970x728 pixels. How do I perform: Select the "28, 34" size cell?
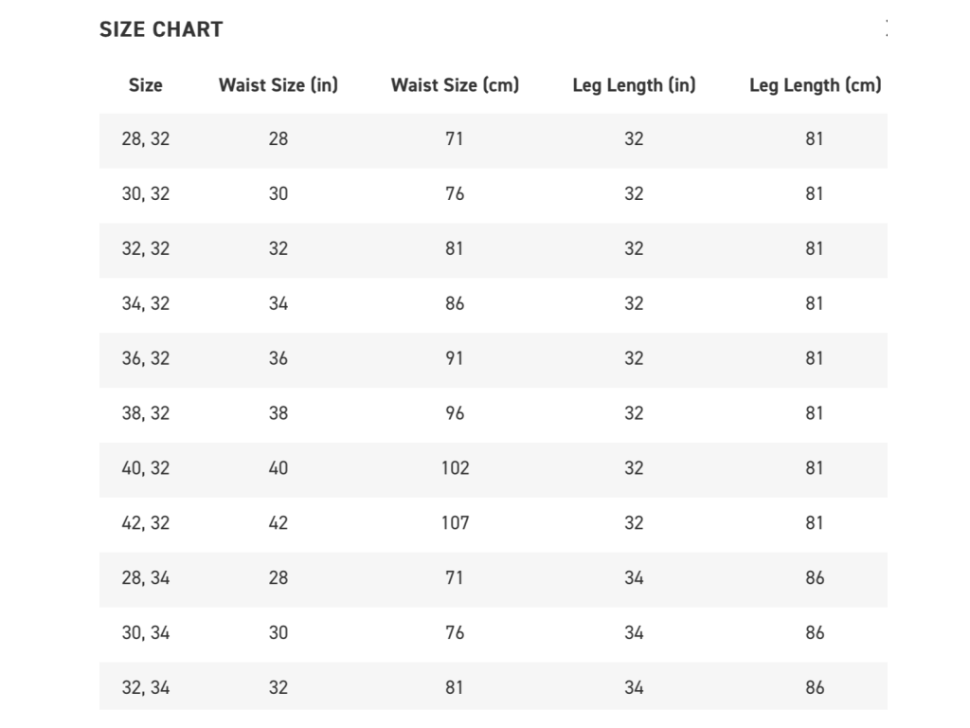[146, 578]
